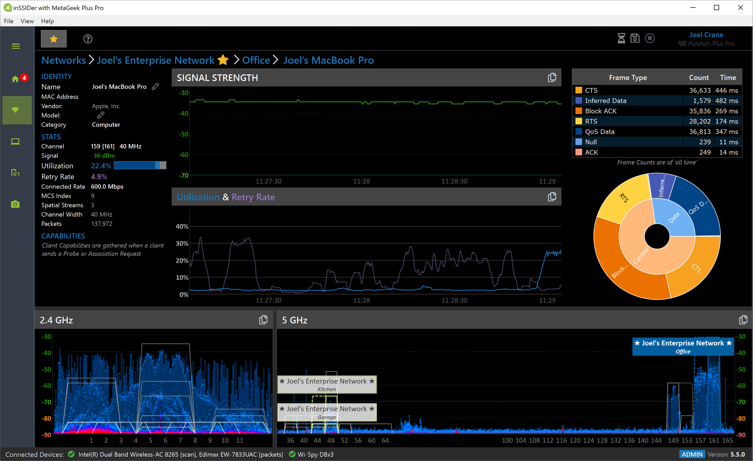Open the laptop clients sidebar icon
Image resolution: width=753 pixels, height=461 pixels.
(15, 141)
